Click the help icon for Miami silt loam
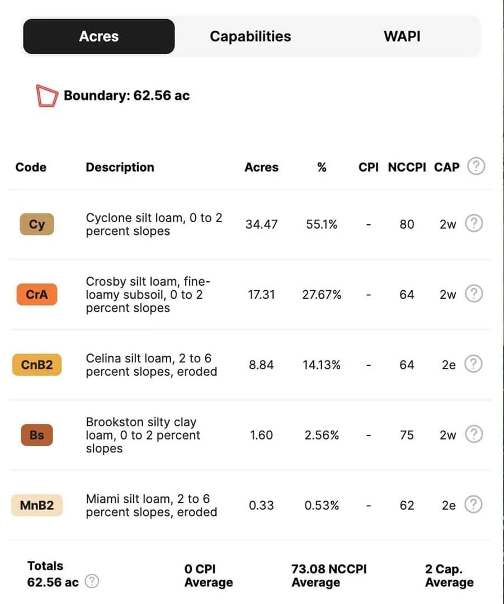Viewport: 504px width, 604px height. tap(474, 505)
